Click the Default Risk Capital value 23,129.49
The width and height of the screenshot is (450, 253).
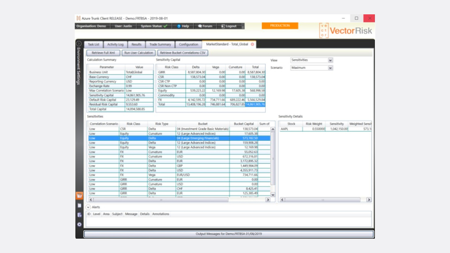139,100
